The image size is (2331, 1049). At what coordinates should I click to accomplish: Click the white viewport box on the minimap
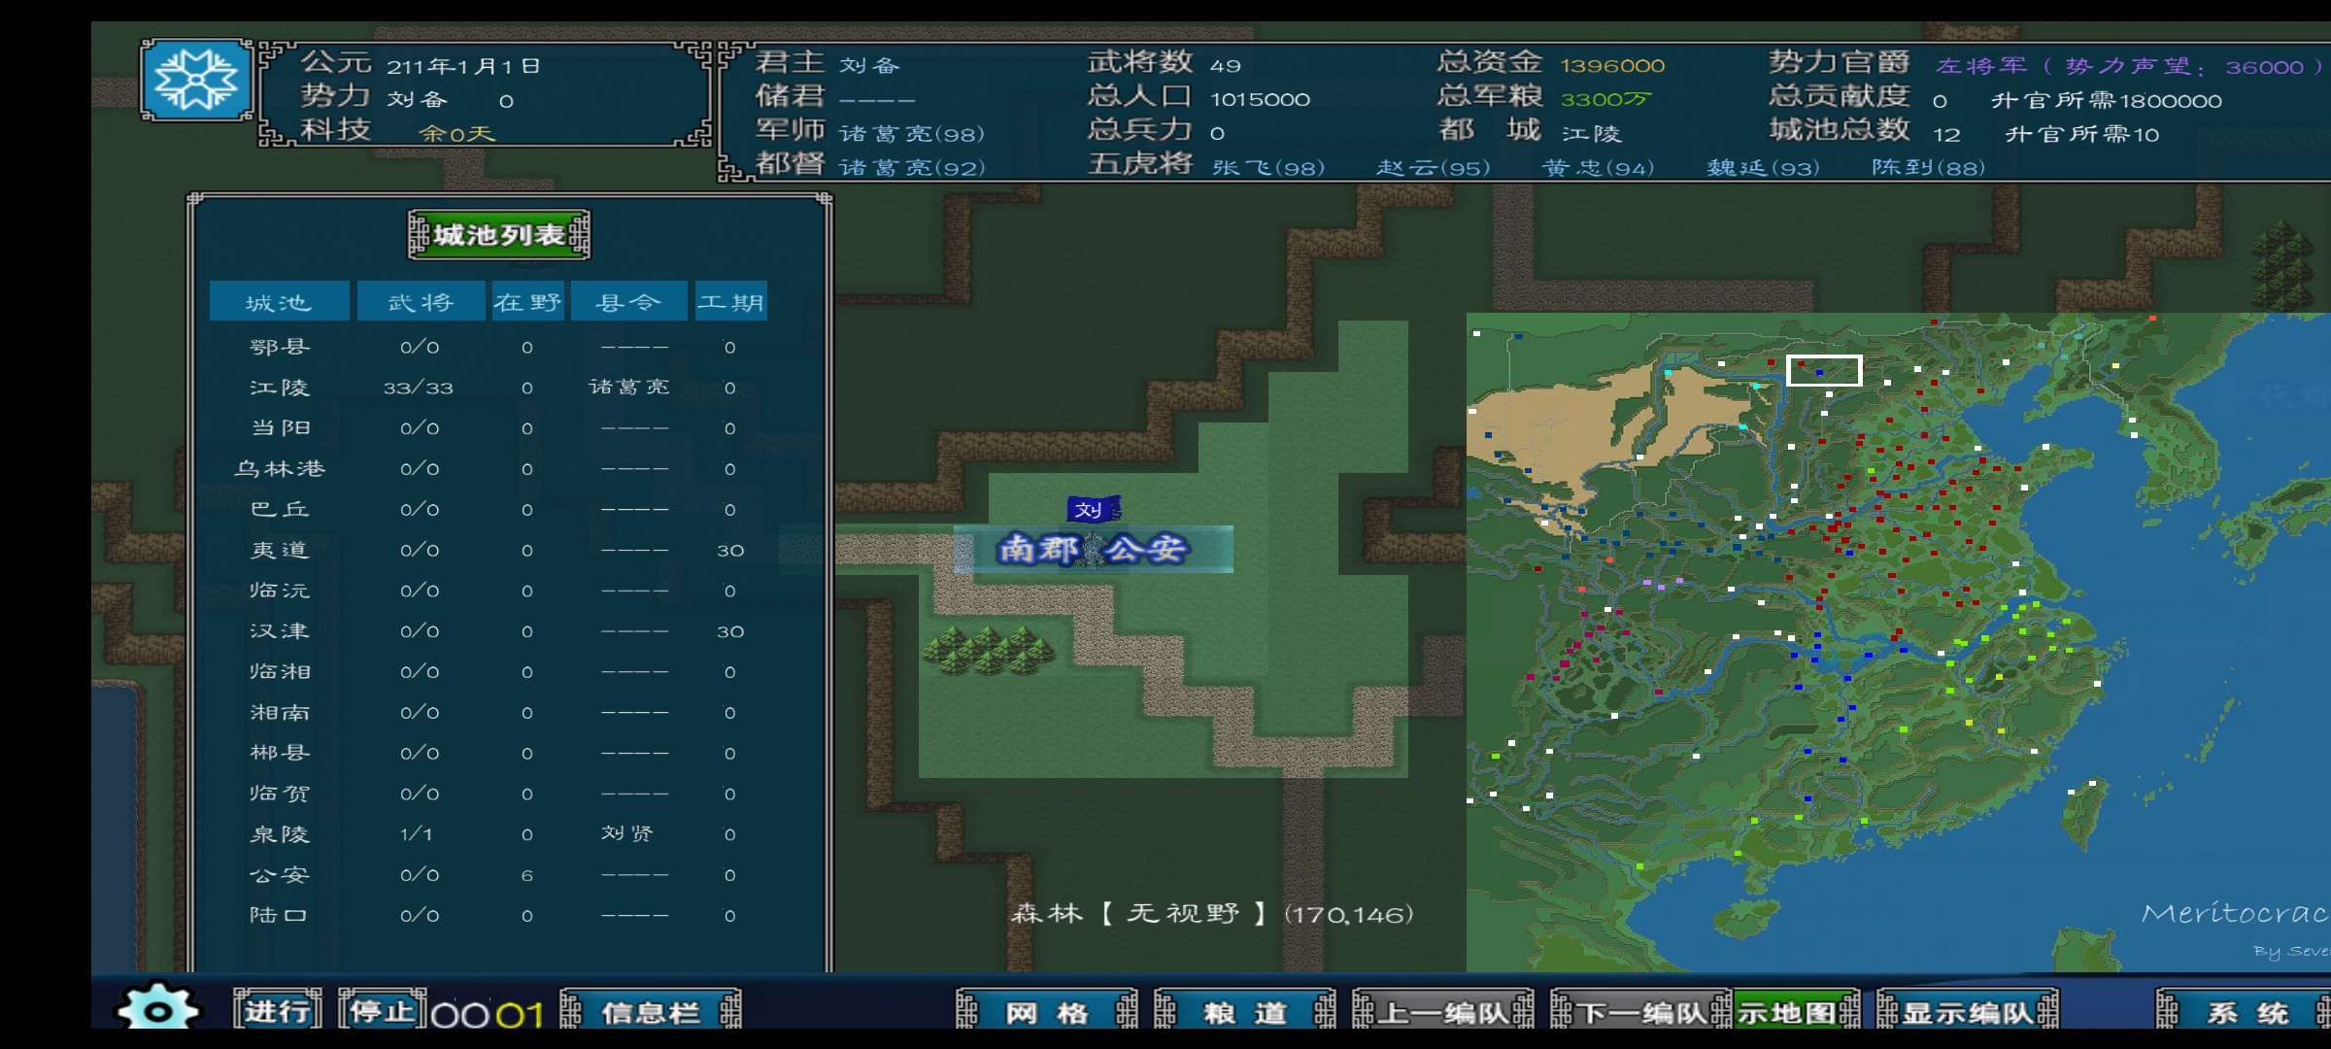[1824, 370]
